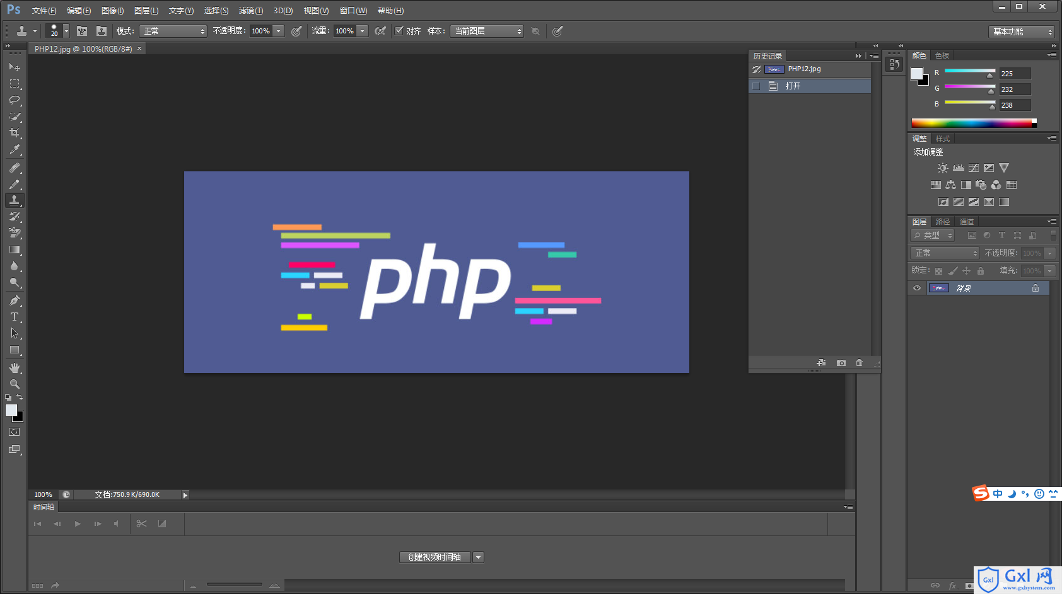Screen dimensions: 1062x594
Task: Toggle lock transparent pixels
Action: point(938,271)
